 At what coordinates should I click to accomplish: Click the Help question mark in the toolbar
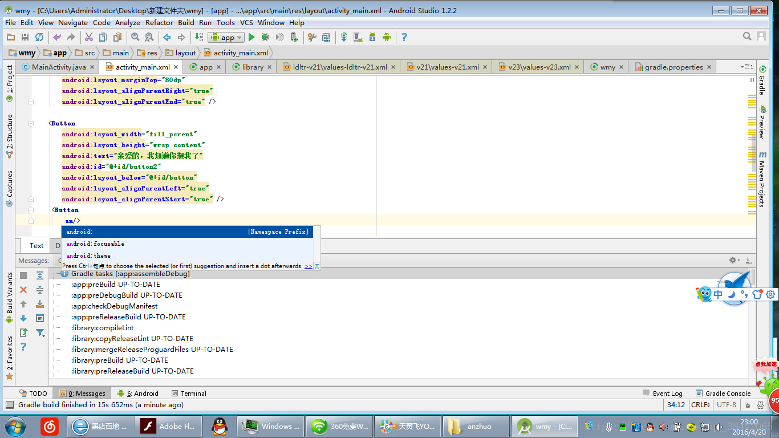[x=404, y=37]
